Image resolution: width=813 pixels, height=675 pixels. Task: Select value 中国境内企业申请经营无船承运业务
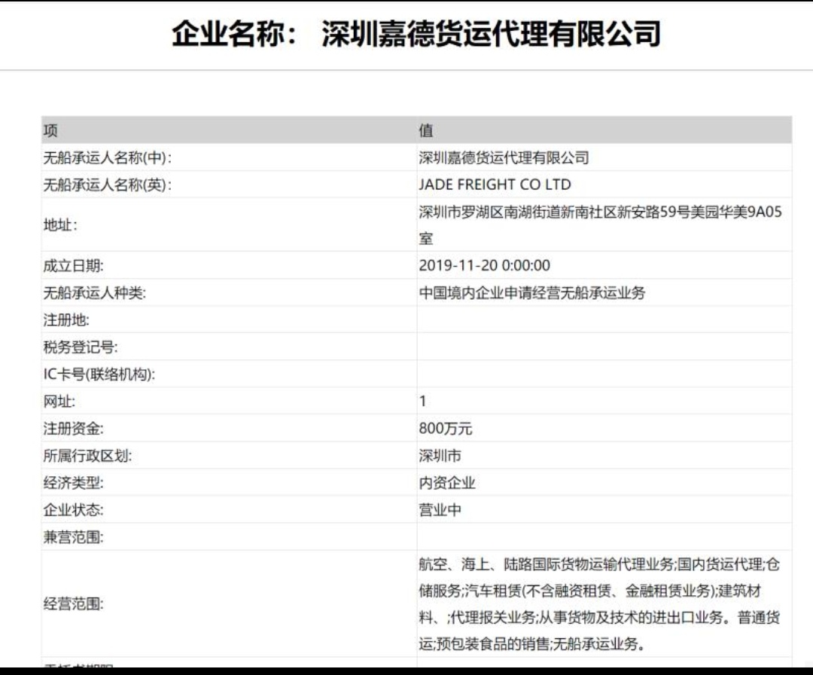coord(532,293)
